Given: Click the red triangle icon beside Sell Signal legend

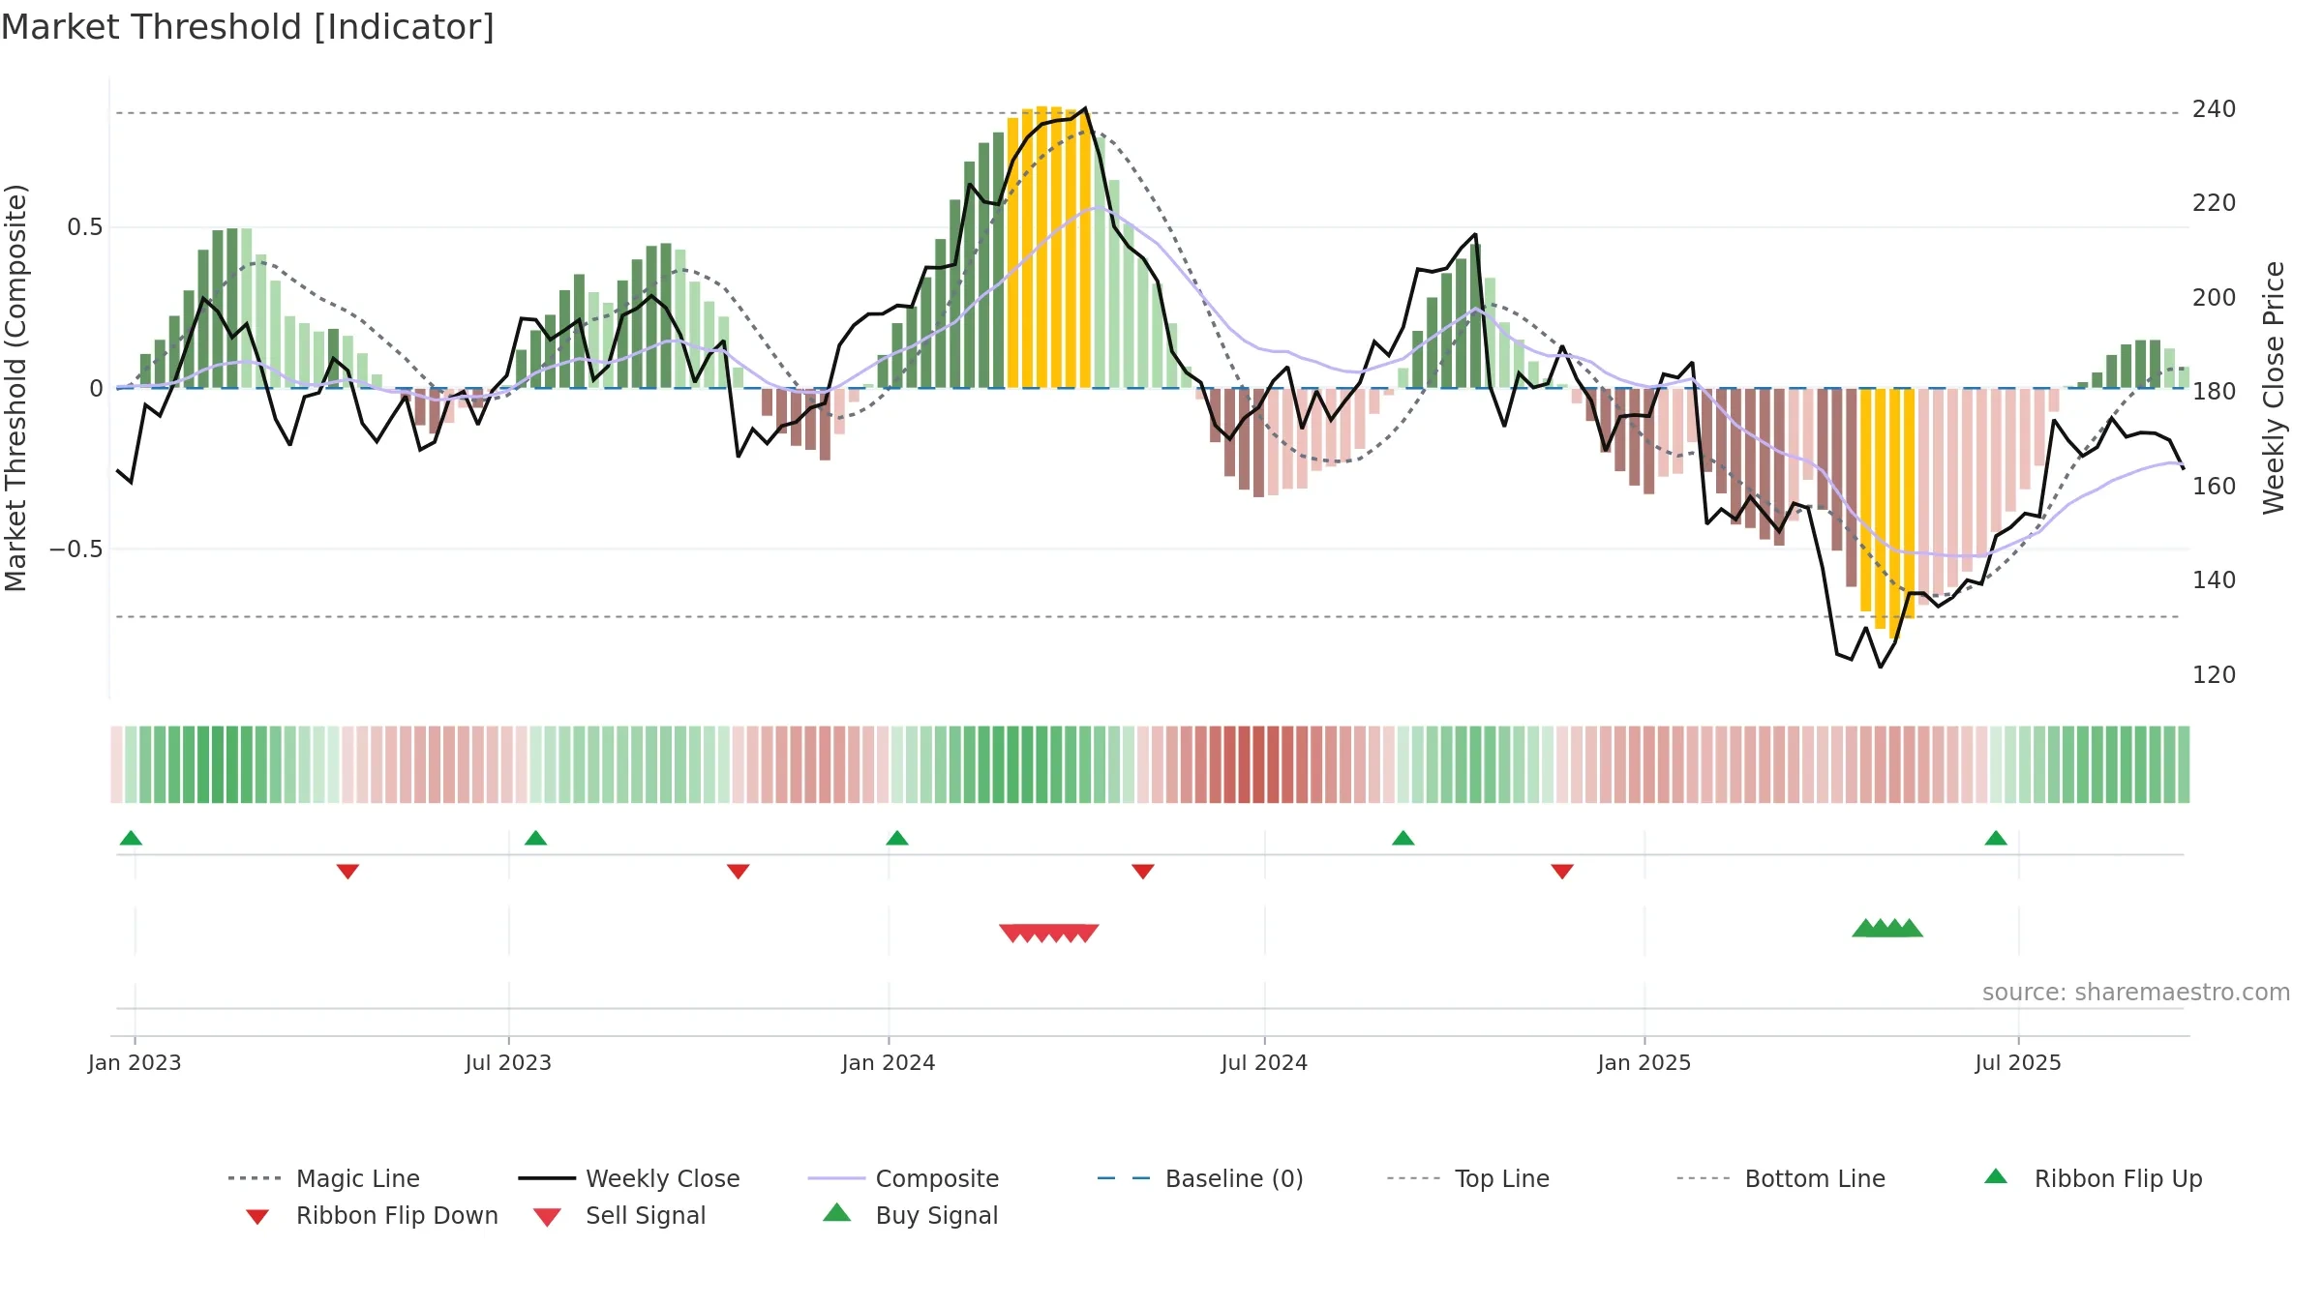Looking at the screenshot, I should [547, 1217].
